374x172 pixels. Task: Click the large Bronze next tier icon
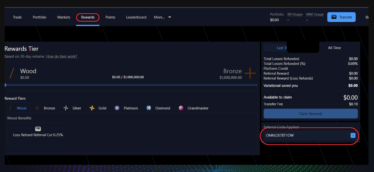pyautogui.click(x=250, y=73)
